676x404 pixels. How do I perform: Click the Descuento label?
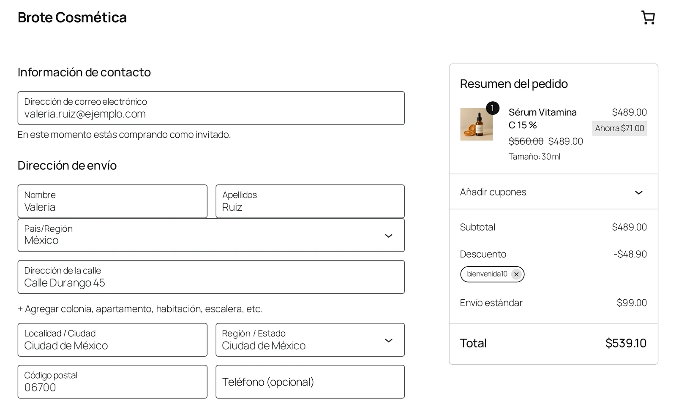[483, 254]
